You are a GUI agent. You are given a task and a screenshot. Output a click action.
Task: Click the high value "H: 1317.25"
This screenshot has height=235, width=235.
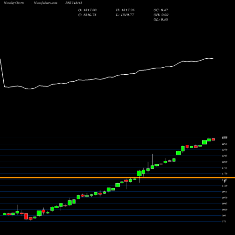click(x=125, y=10)
